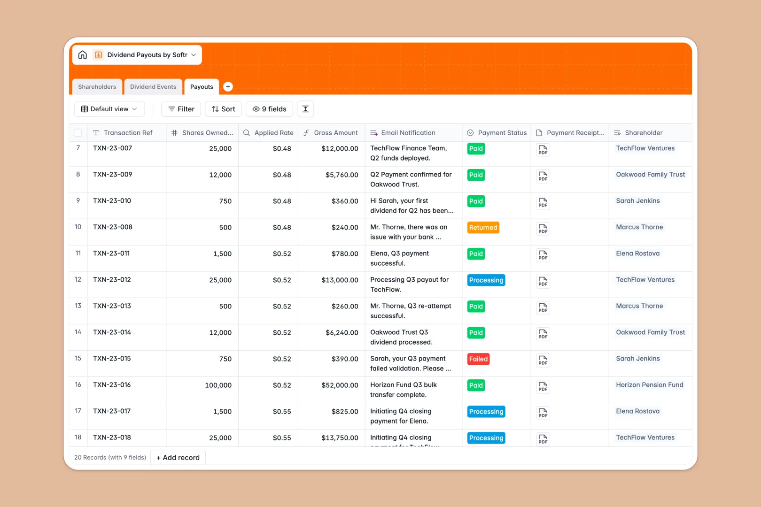Image resolution: width=761 pixels, height=507 pixels.
Task: Open PDF receipt for TXN-23-016 row
Action: click(x=543, y=387)
